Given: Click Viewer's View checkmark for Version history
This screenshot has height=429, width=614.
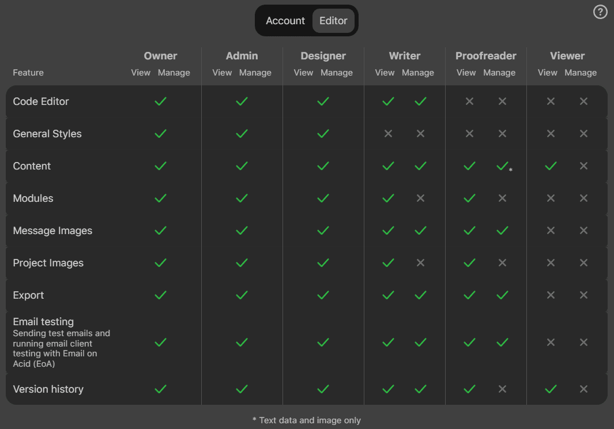Looking at the screenshot, I should click(x=551, y=389).
